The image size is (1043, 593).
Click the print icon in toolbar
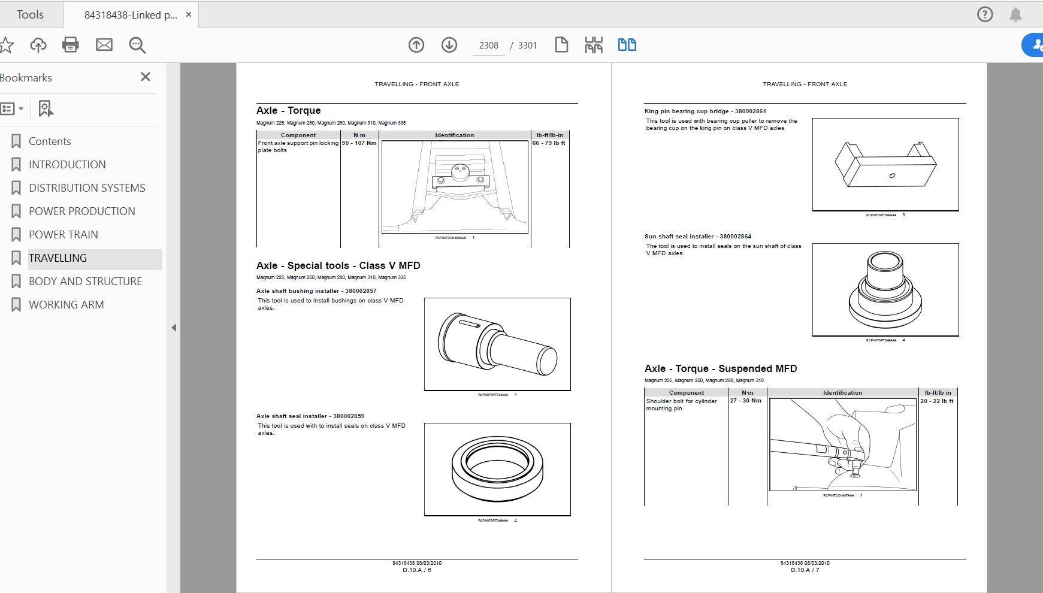(71, 45)
